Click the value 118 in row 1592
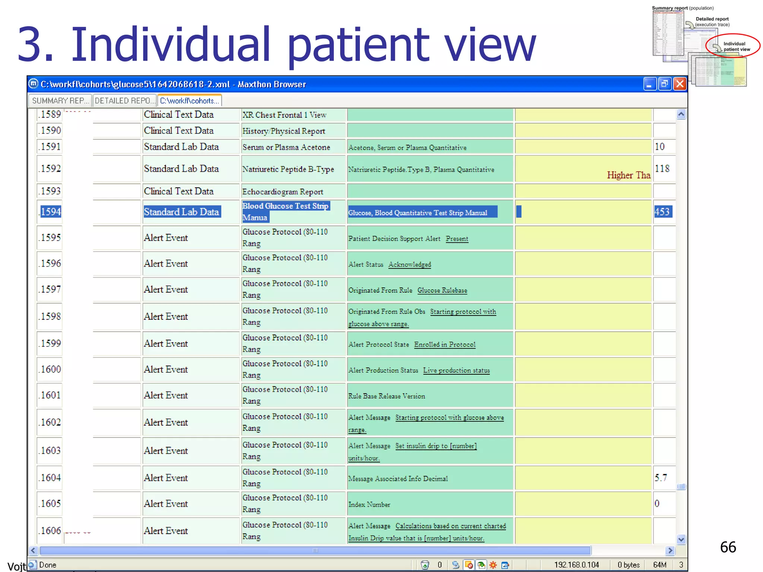This screenshot has height=572, width=763. click(x=662, y=168)
